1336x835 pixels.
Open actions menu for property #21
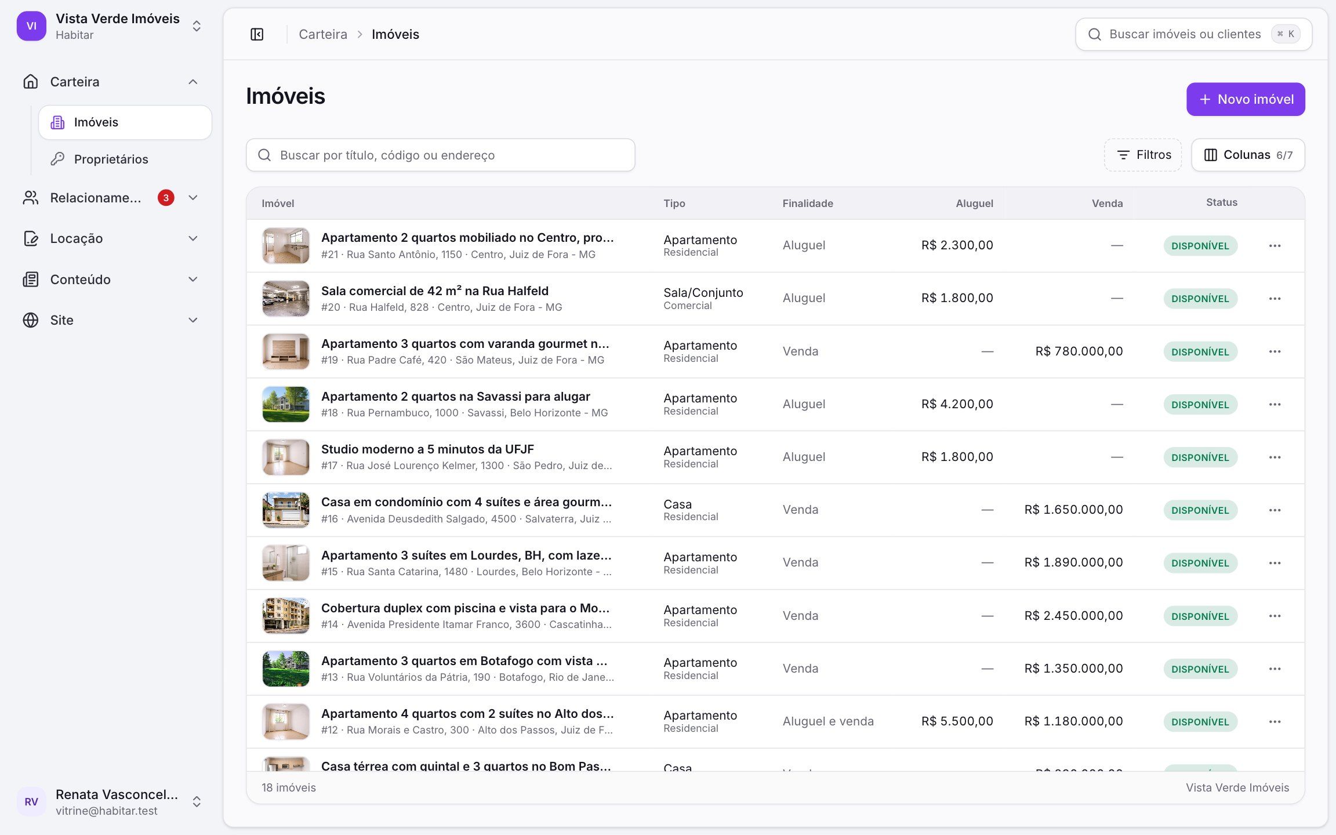click(1275, 246)
